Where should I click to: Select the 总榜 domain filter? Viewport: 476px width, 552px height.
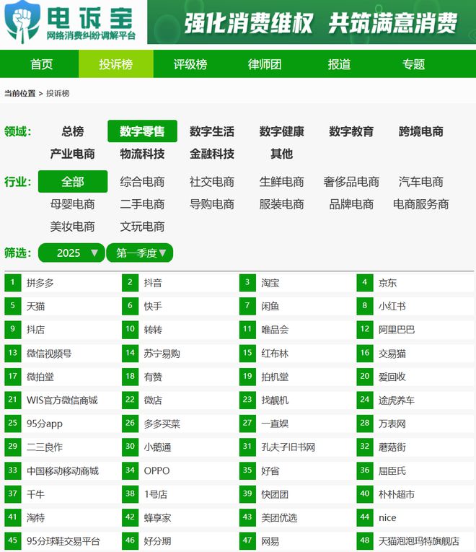pos(73,131)
